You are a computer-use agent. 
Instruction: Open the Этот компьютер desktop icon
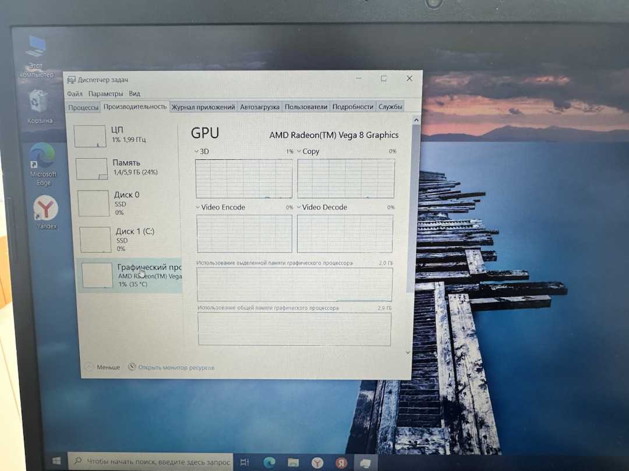pyautogui.click(x=36, y=56)
